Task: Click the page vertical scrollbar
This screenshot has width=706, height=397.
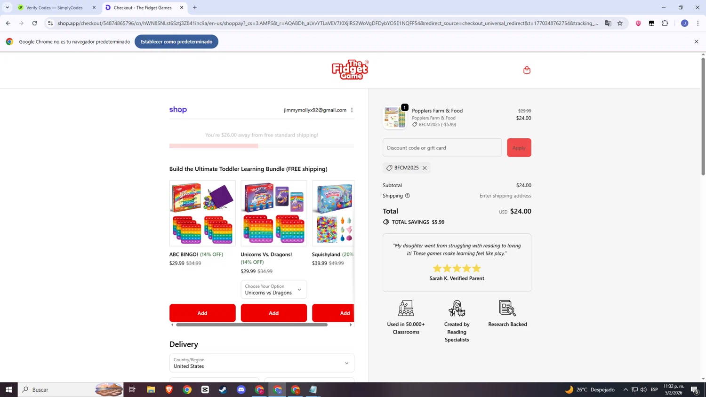Action: click(x=703, y=117)
